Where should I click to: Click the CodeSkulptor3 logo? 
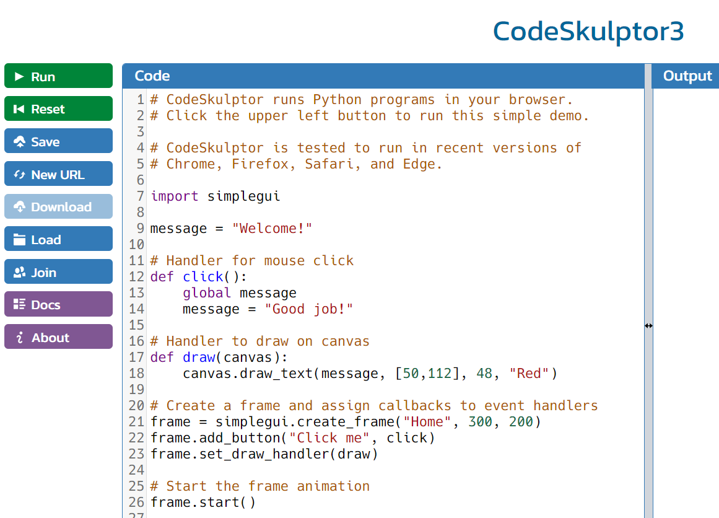point(588,31)
